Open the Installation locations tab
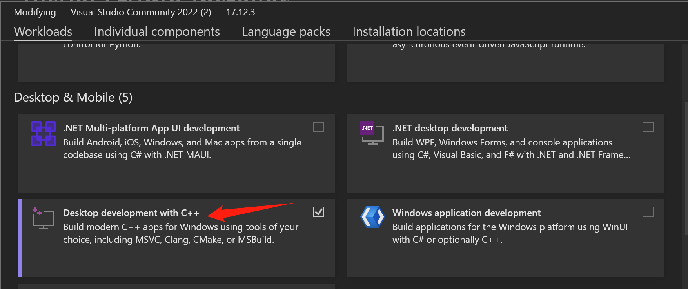The image size is (688, 289). tap(409, 31)
